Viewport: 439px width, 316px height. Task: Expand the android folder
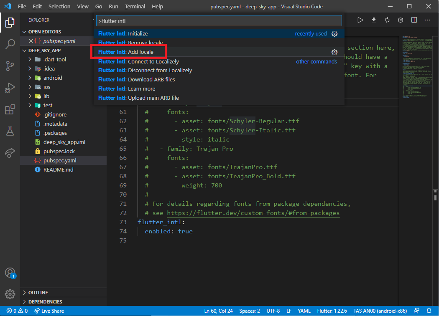point(52,78)
